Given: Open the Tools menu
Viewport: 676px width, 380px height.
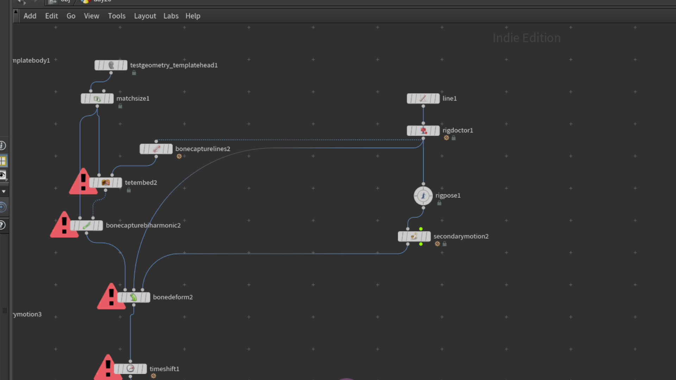Looking at the screenshot, I should 117,16.
